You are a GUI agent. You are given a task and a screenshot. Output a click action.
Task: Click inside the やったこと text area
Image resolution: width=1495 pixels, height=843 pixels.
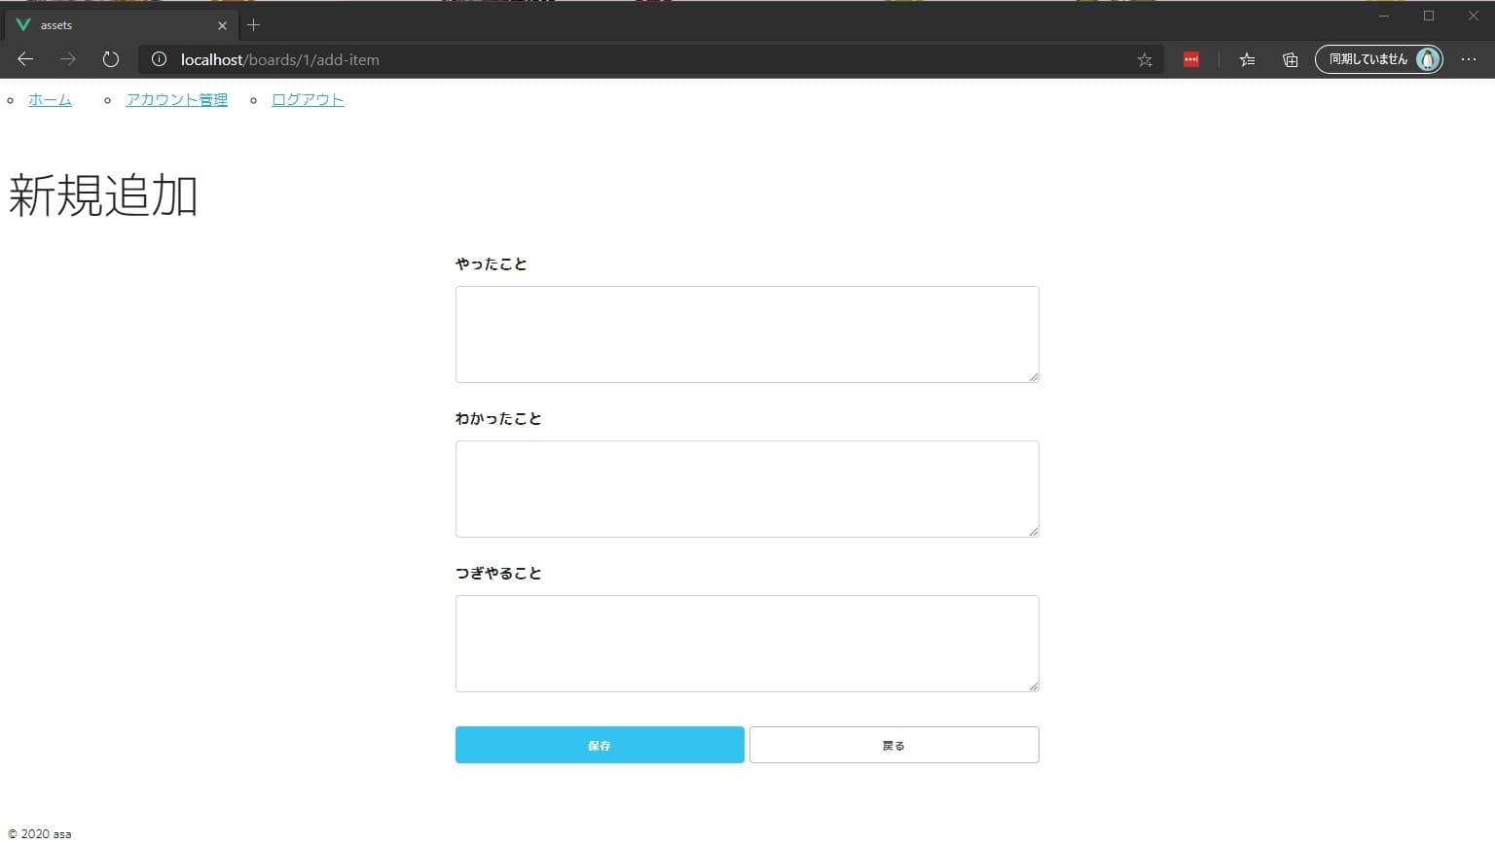[747, 334]
